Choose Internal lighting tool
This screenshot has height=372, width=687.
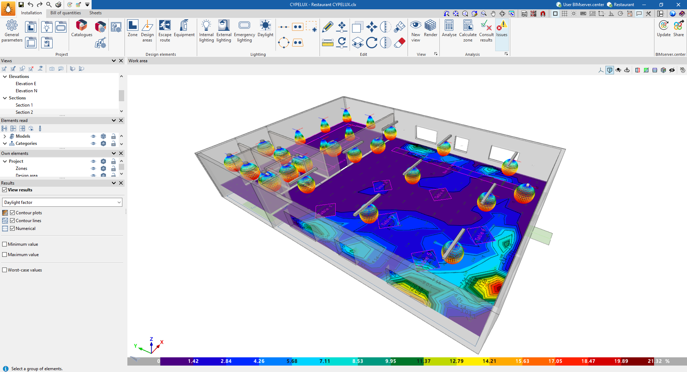(206, 31)
